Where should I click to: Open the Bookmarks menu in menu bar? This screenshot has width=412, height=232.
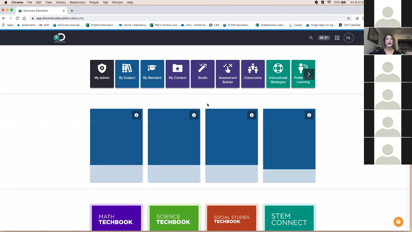click(78, 2)
